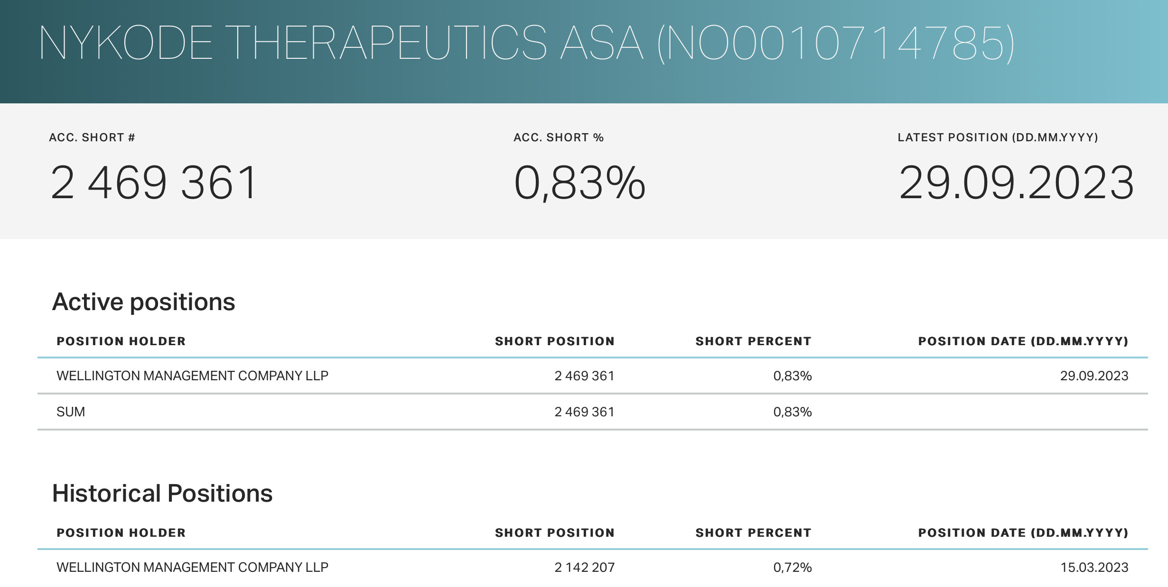Click the latest position date 29.09.2023
This screenshot has height=587, width=1168.
click(1016, 183)
